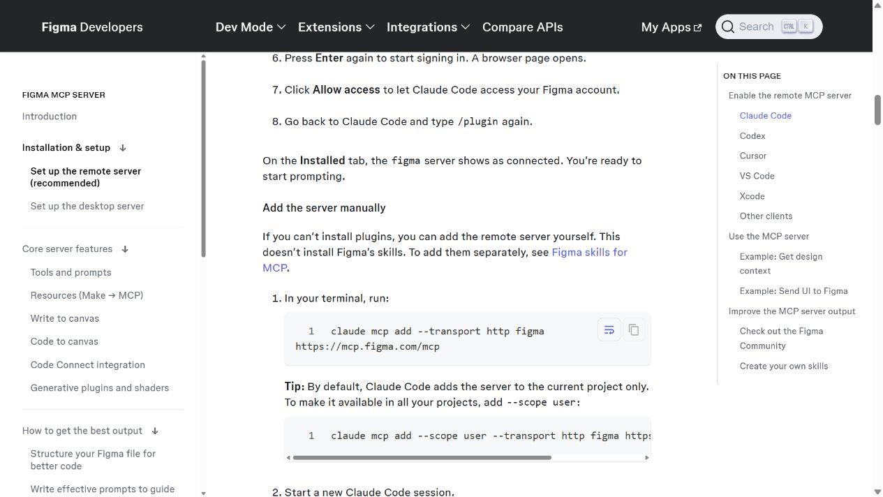Expand the Extensions menu
This screenshot has height=497, width=883.
[336, 27]
